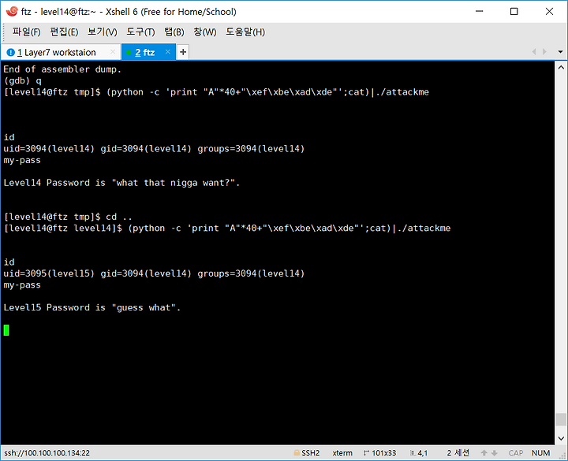Click the Level14 Password line
Image resolution: width=568 pixels, height=461 pixels.
(x=121, y=183)
